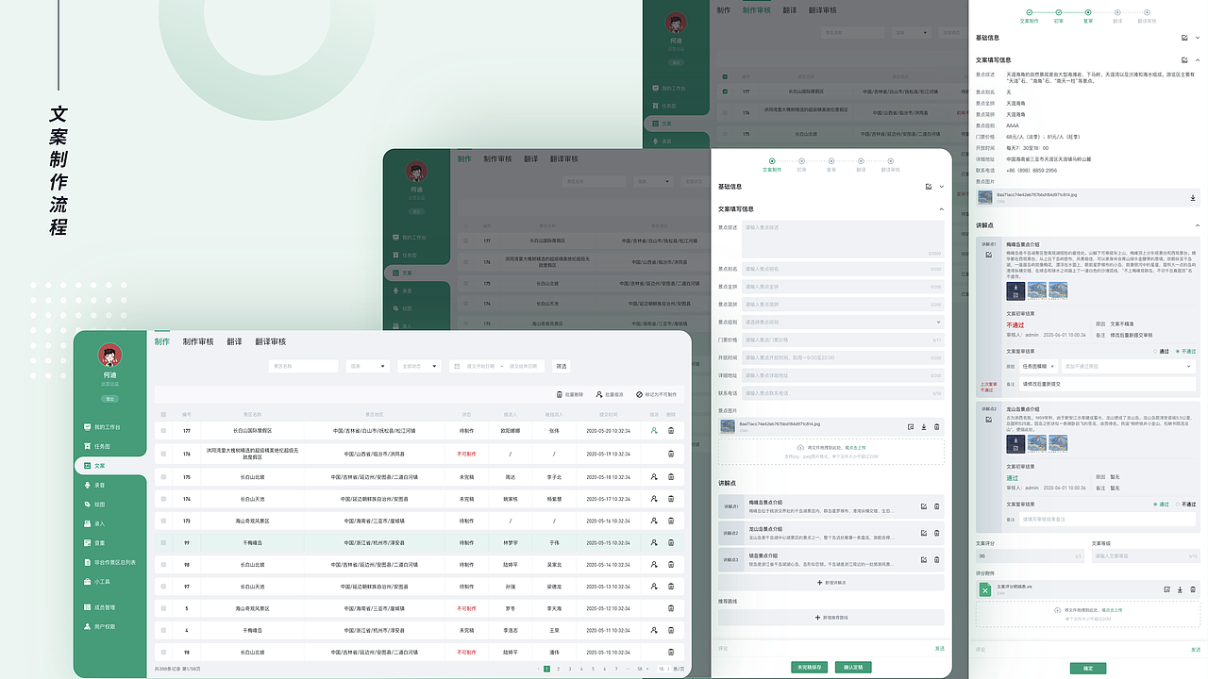Open 绘图 section in the front sidebar
The image size is (1208, 679).
click(x=95, y=505)
